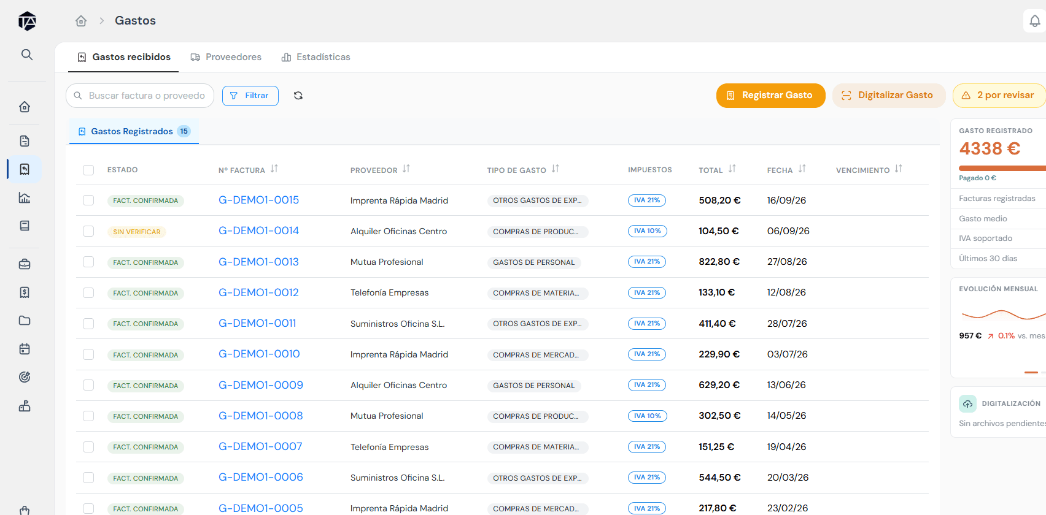Click Facturas registradas in summary panel

click(997, 199)
